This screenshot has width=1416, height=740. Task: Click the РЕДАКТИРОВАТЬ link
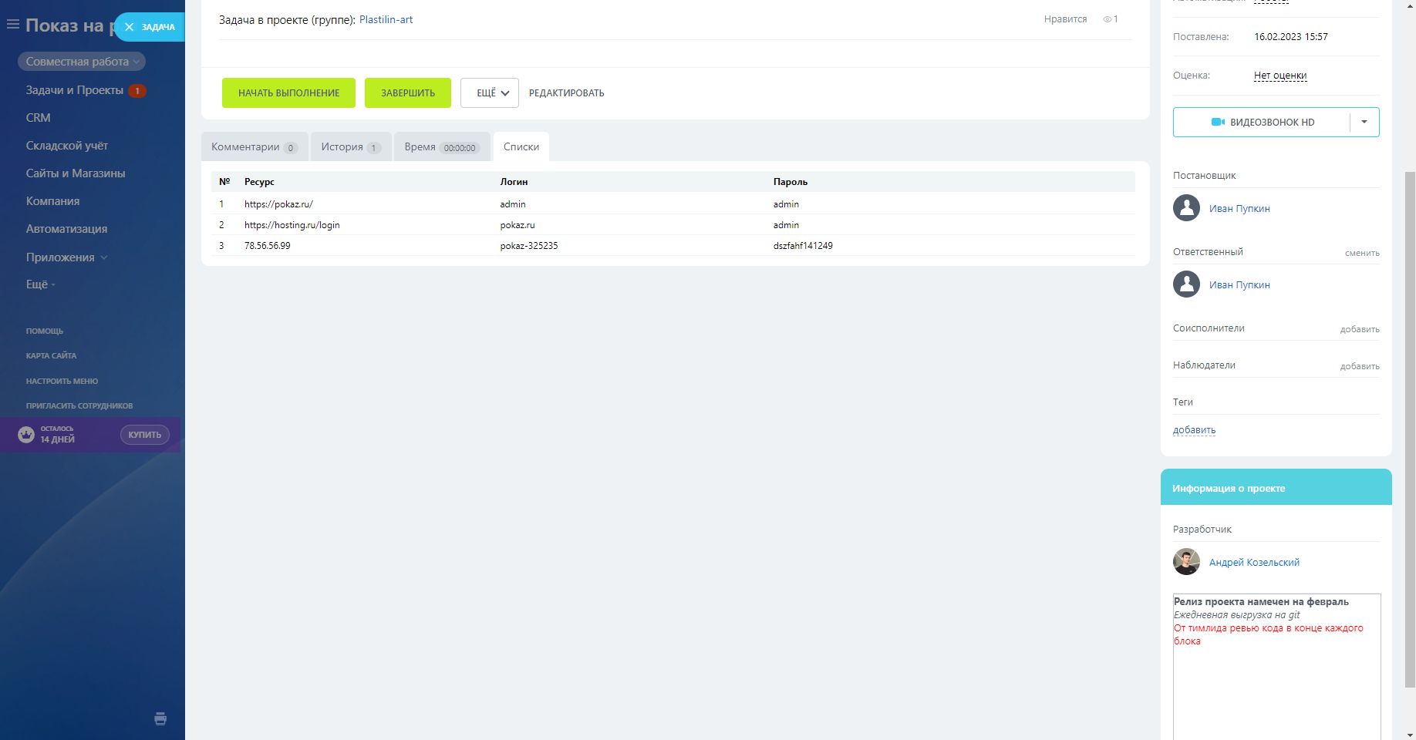pos(567,93)
